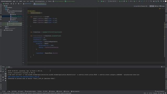The width and height of the screenshot is (167, 94).
Task: Open the app run configuration dropdown
Action: point(103,1)
